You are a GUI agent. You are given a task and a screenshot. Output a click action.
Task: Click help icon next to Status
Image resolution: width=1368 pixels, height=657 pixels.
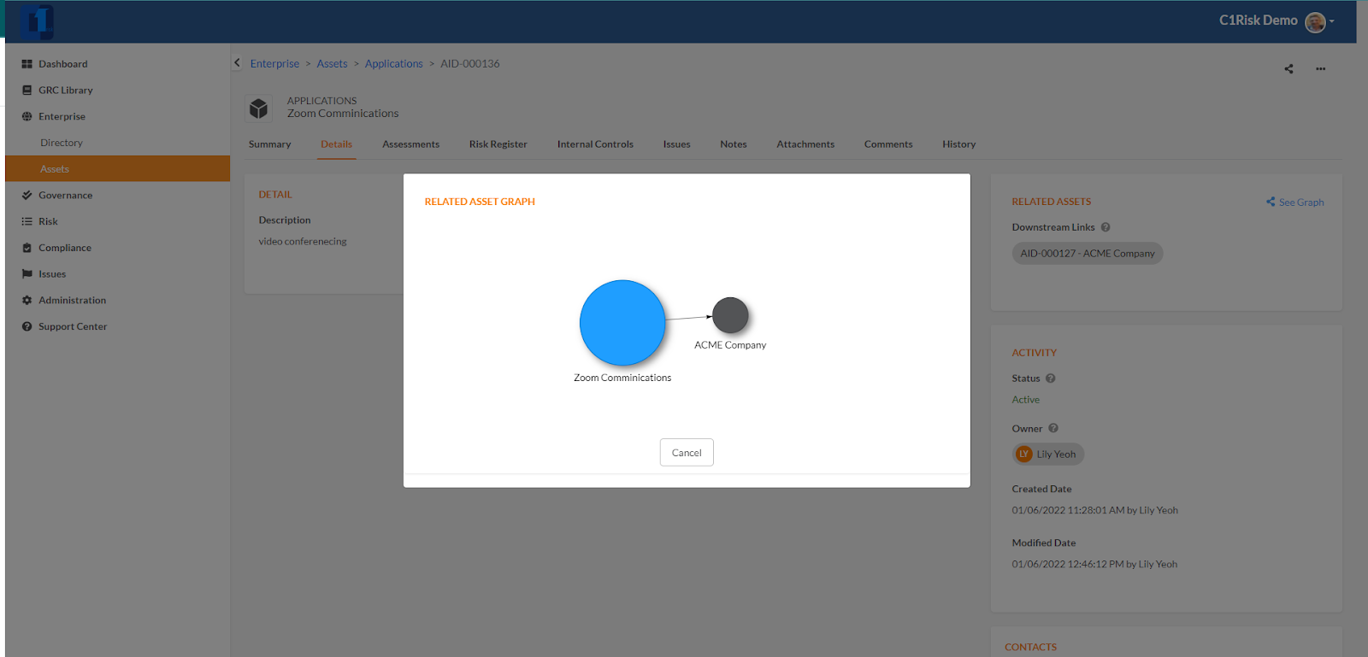point(1051,378)
